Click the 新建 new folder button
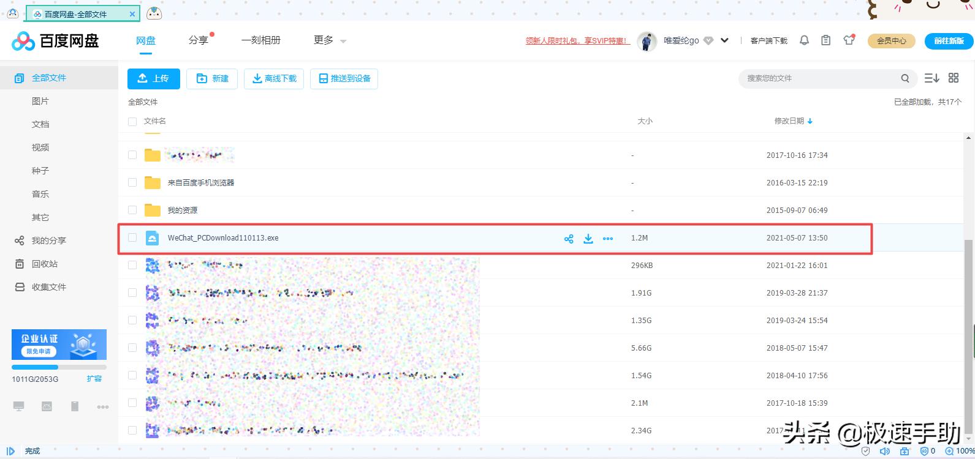Screen dimensions: 975x459 212,78
